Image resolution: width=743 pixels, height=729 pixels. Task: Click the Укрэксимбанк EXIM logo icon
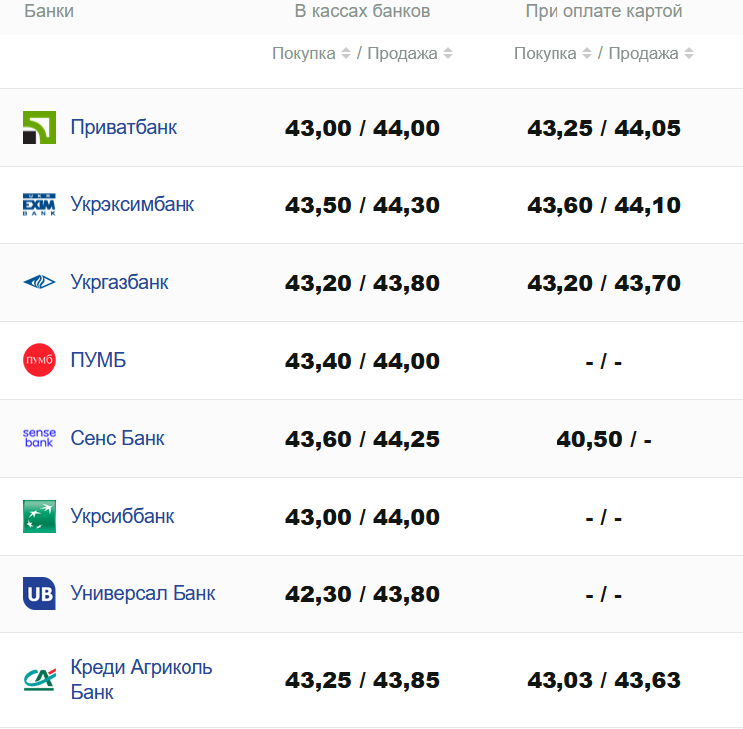coord(39,205)
